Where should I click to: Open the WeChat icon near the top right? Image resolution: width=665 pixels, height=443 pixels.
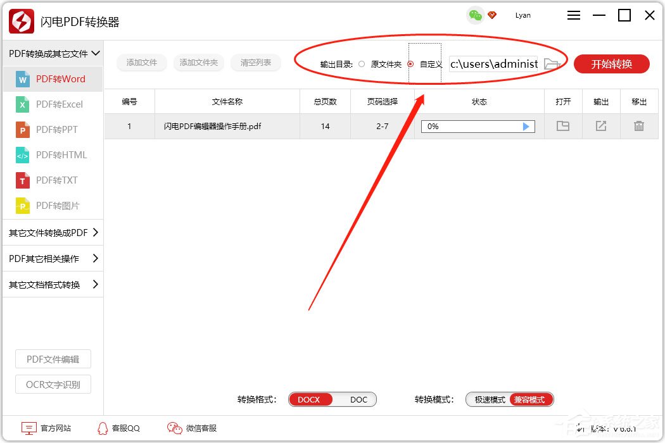[474, 13]
